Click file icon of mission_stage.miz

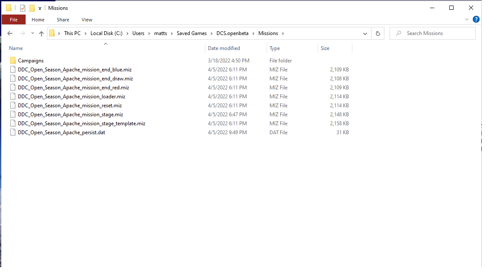[13, 114]
